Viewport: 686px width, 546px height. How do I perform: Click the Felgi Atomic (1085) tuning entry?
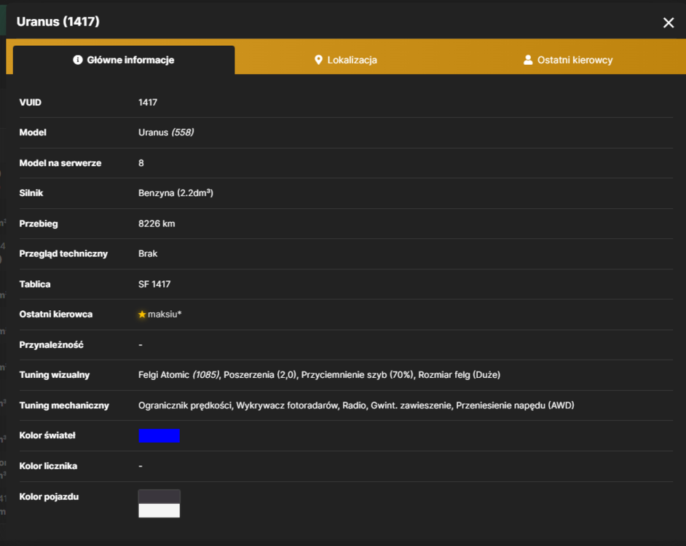[x=178, y=375]
